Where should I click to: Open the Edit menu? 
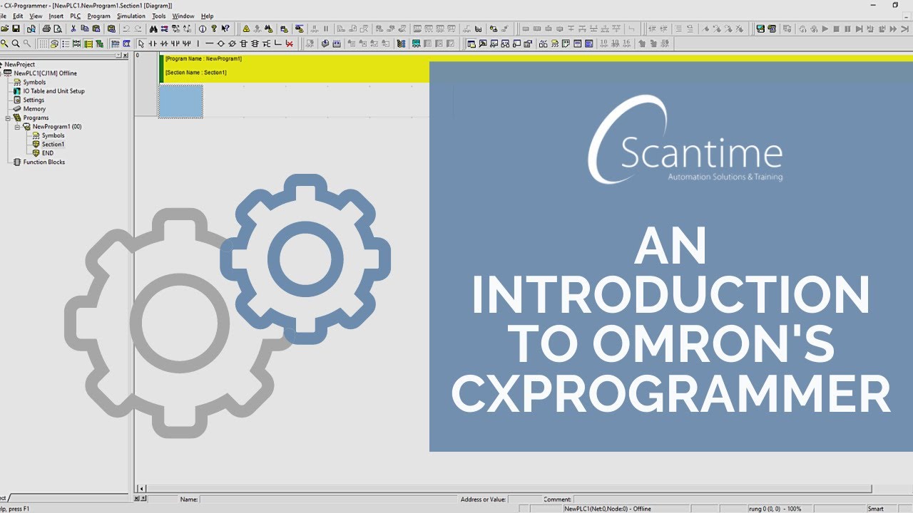click(x=18, y=16)
